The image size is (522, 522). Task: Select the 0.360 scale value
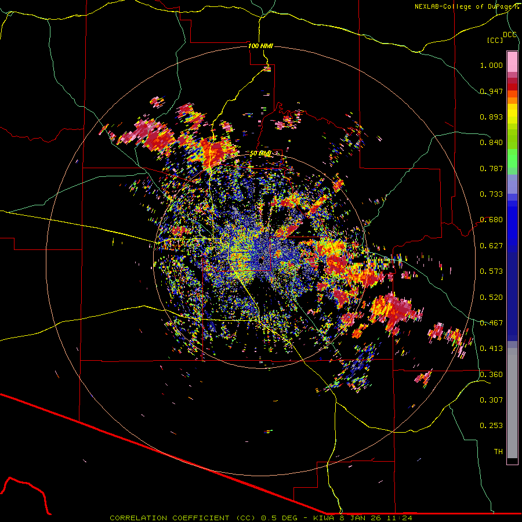(x=491, y=375)
